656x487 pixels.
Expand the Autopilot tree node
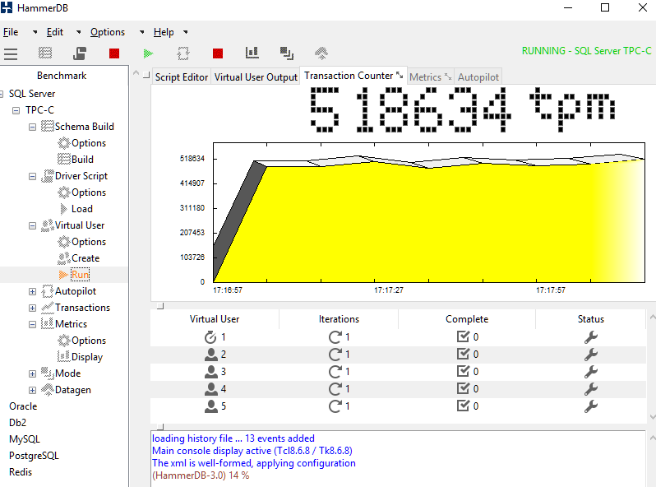coord(32,291)
